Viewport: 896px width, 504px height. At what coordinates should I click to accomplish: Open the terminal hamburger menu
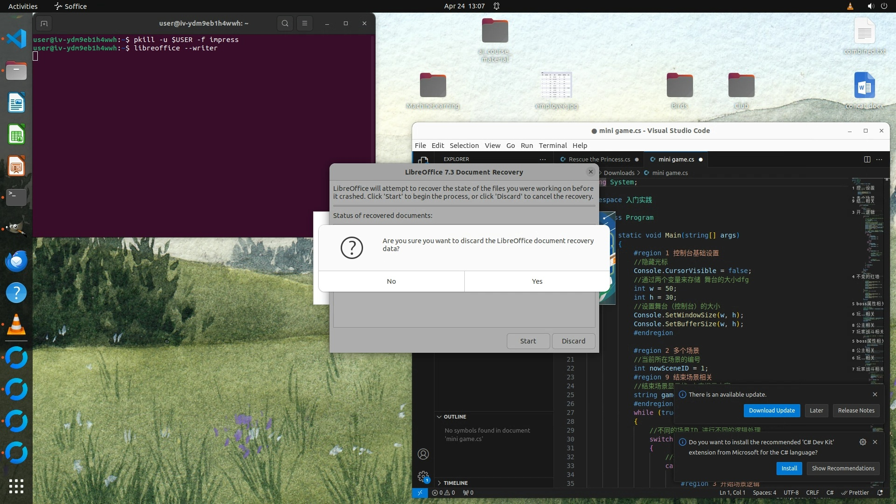305,23
